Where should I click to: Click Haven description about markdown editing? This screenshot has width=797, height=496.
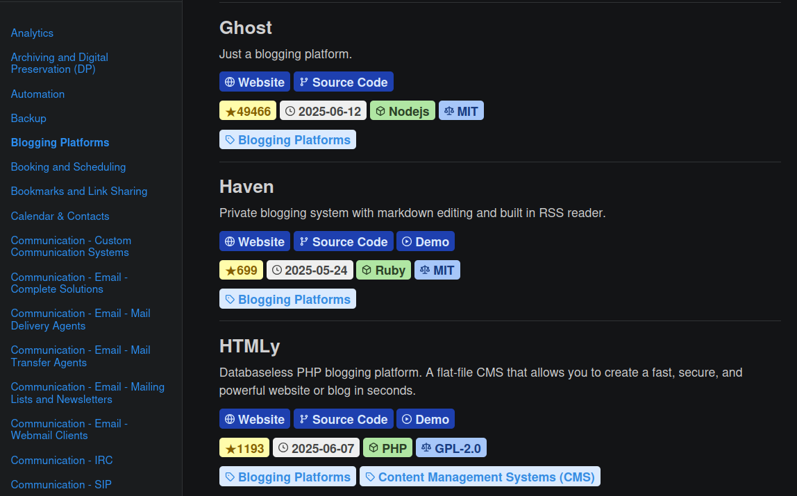412,213
